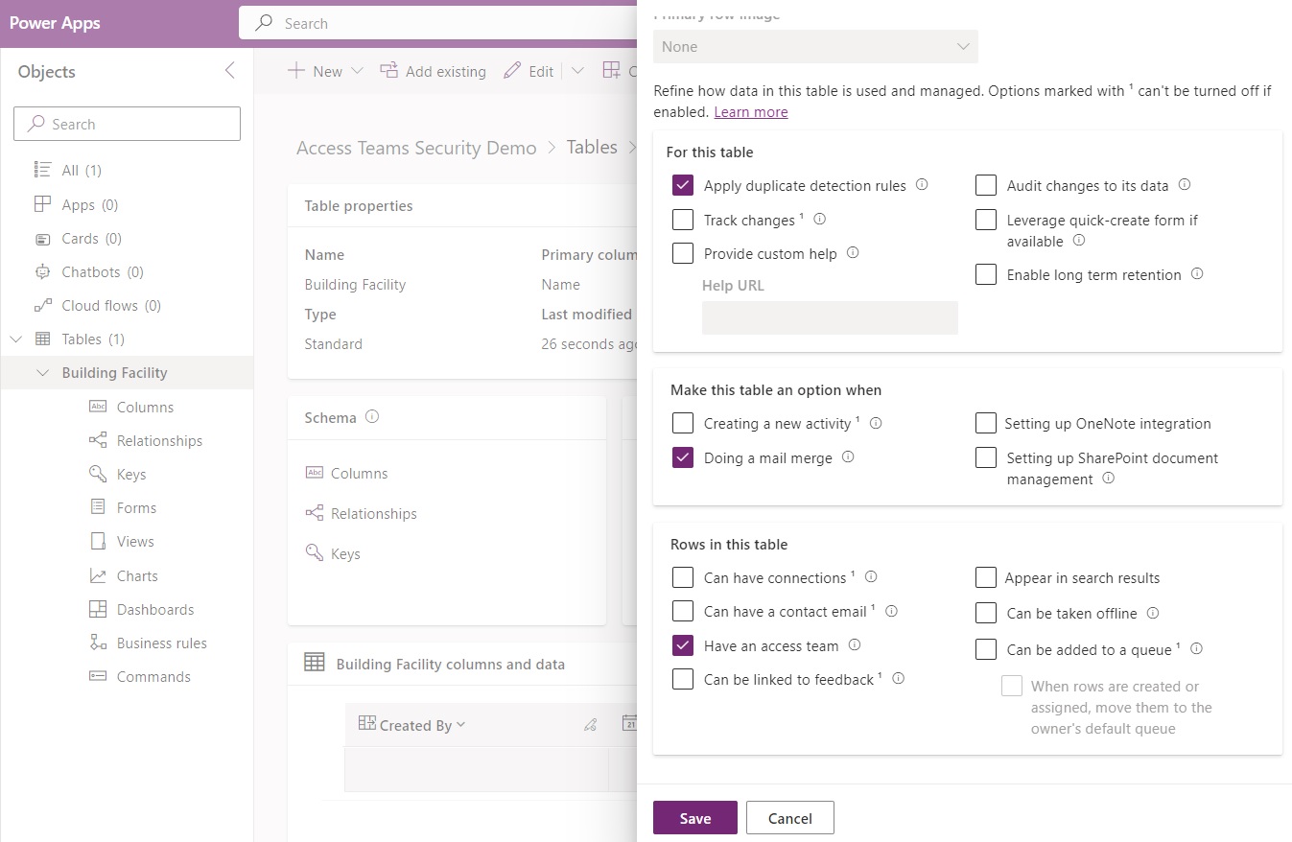Enable Track changes for this table
Image resolution: width=1292 pixels, height=842 pixels.
point(683,220)
